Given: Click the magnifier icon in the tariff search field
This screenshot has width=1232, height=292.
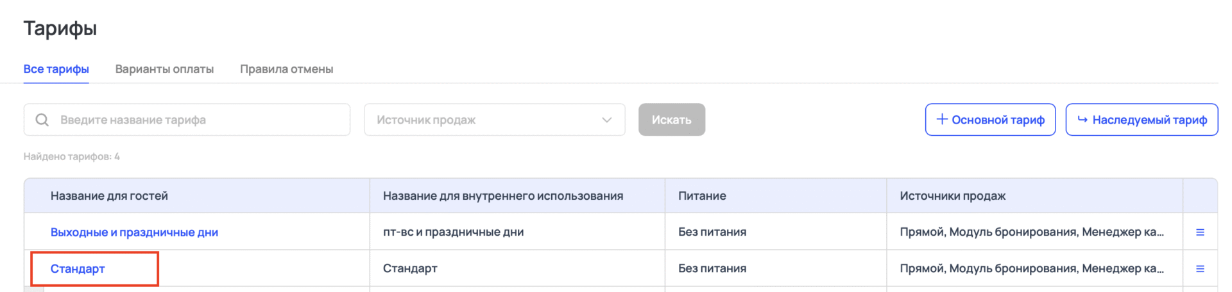Looking at the screenshot, I should pos(42,120).
